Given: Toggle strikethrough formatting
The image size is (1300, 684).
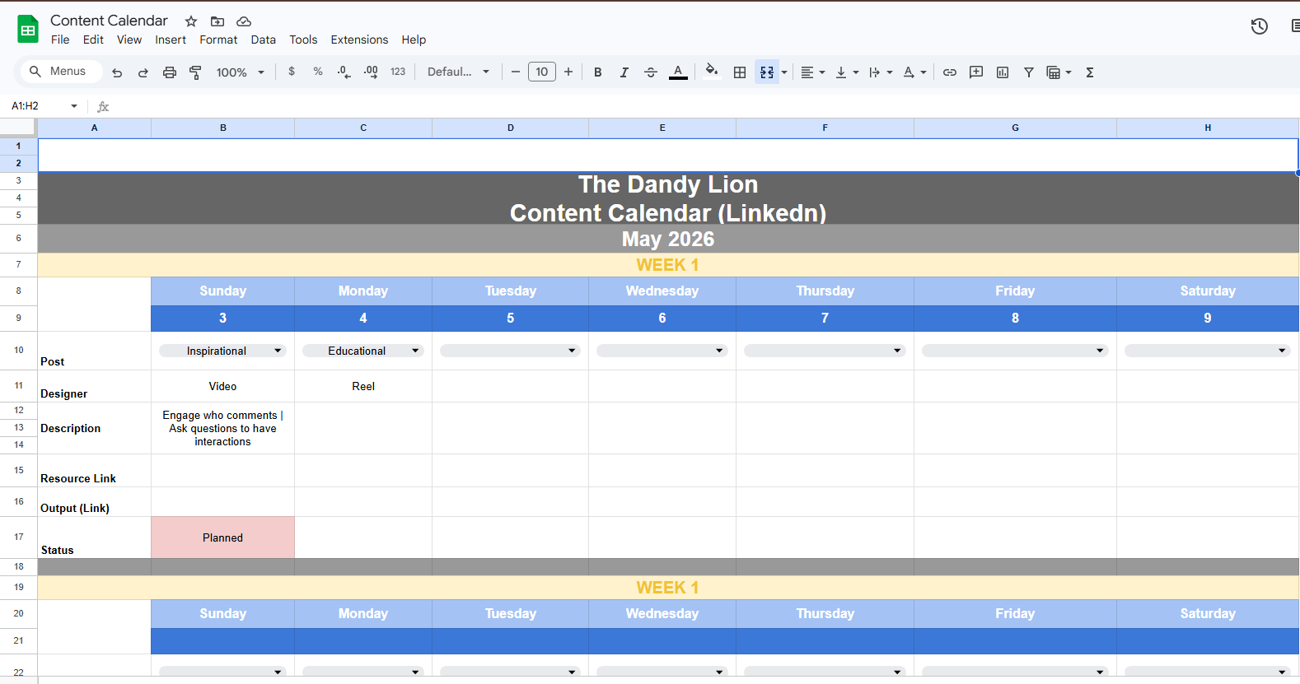Looking at the screenshot, I should click(651, 72).
